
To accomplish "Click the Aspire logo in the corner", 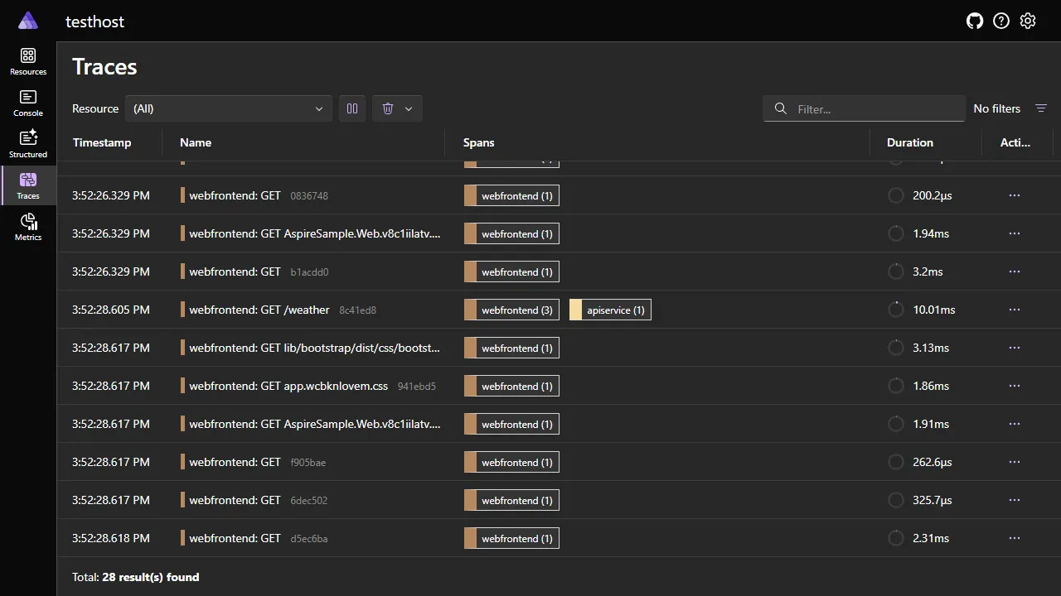I will 27,20.
